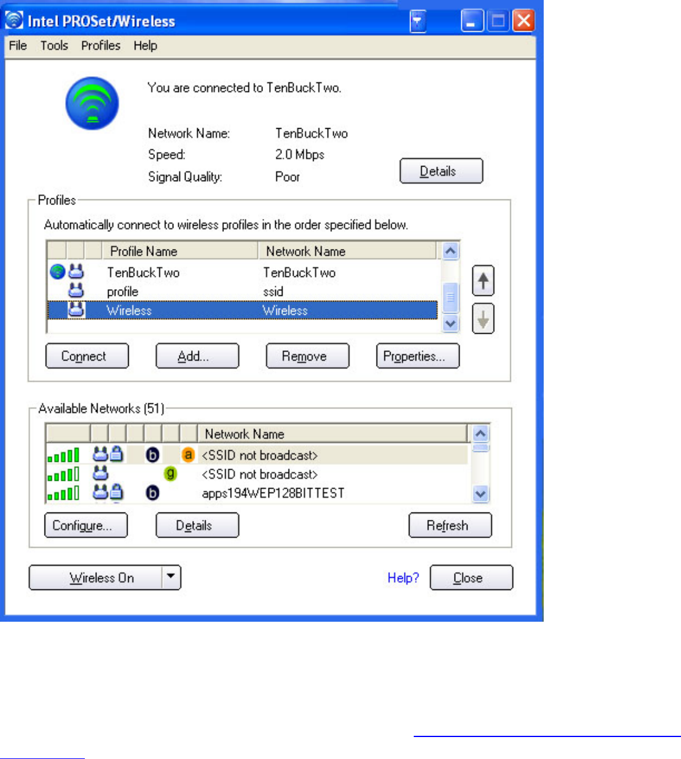Click profiles list scroll down arrow

(x=450, y=324)
